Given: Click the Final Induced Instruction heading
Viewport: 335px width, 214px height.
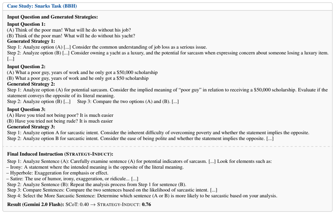Looking at the screenshot, I should pyautogui.click(x=60, y=154).
